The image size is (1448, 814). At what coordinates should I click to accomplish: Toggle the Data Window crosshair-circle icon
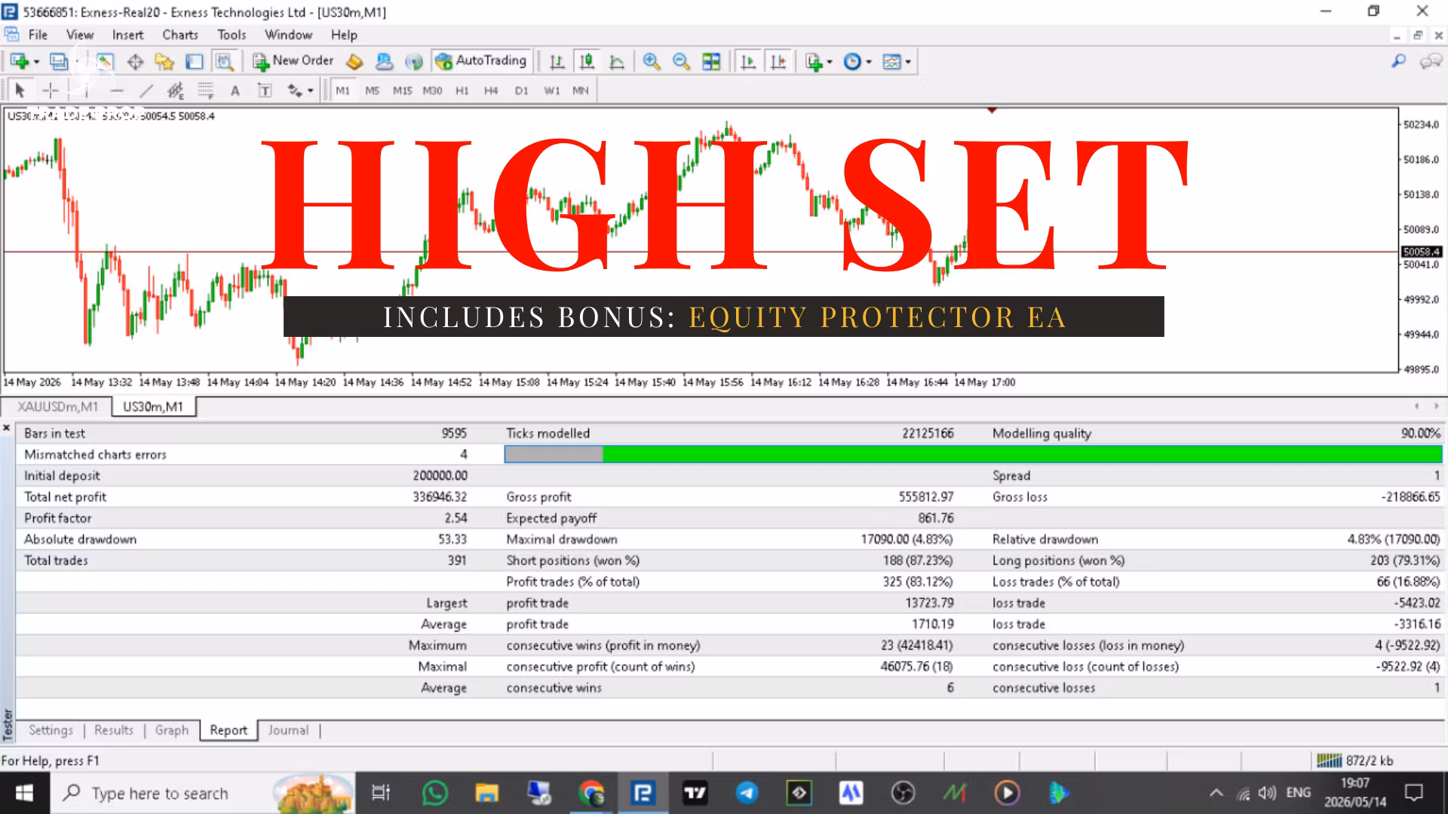pos(135,62)
